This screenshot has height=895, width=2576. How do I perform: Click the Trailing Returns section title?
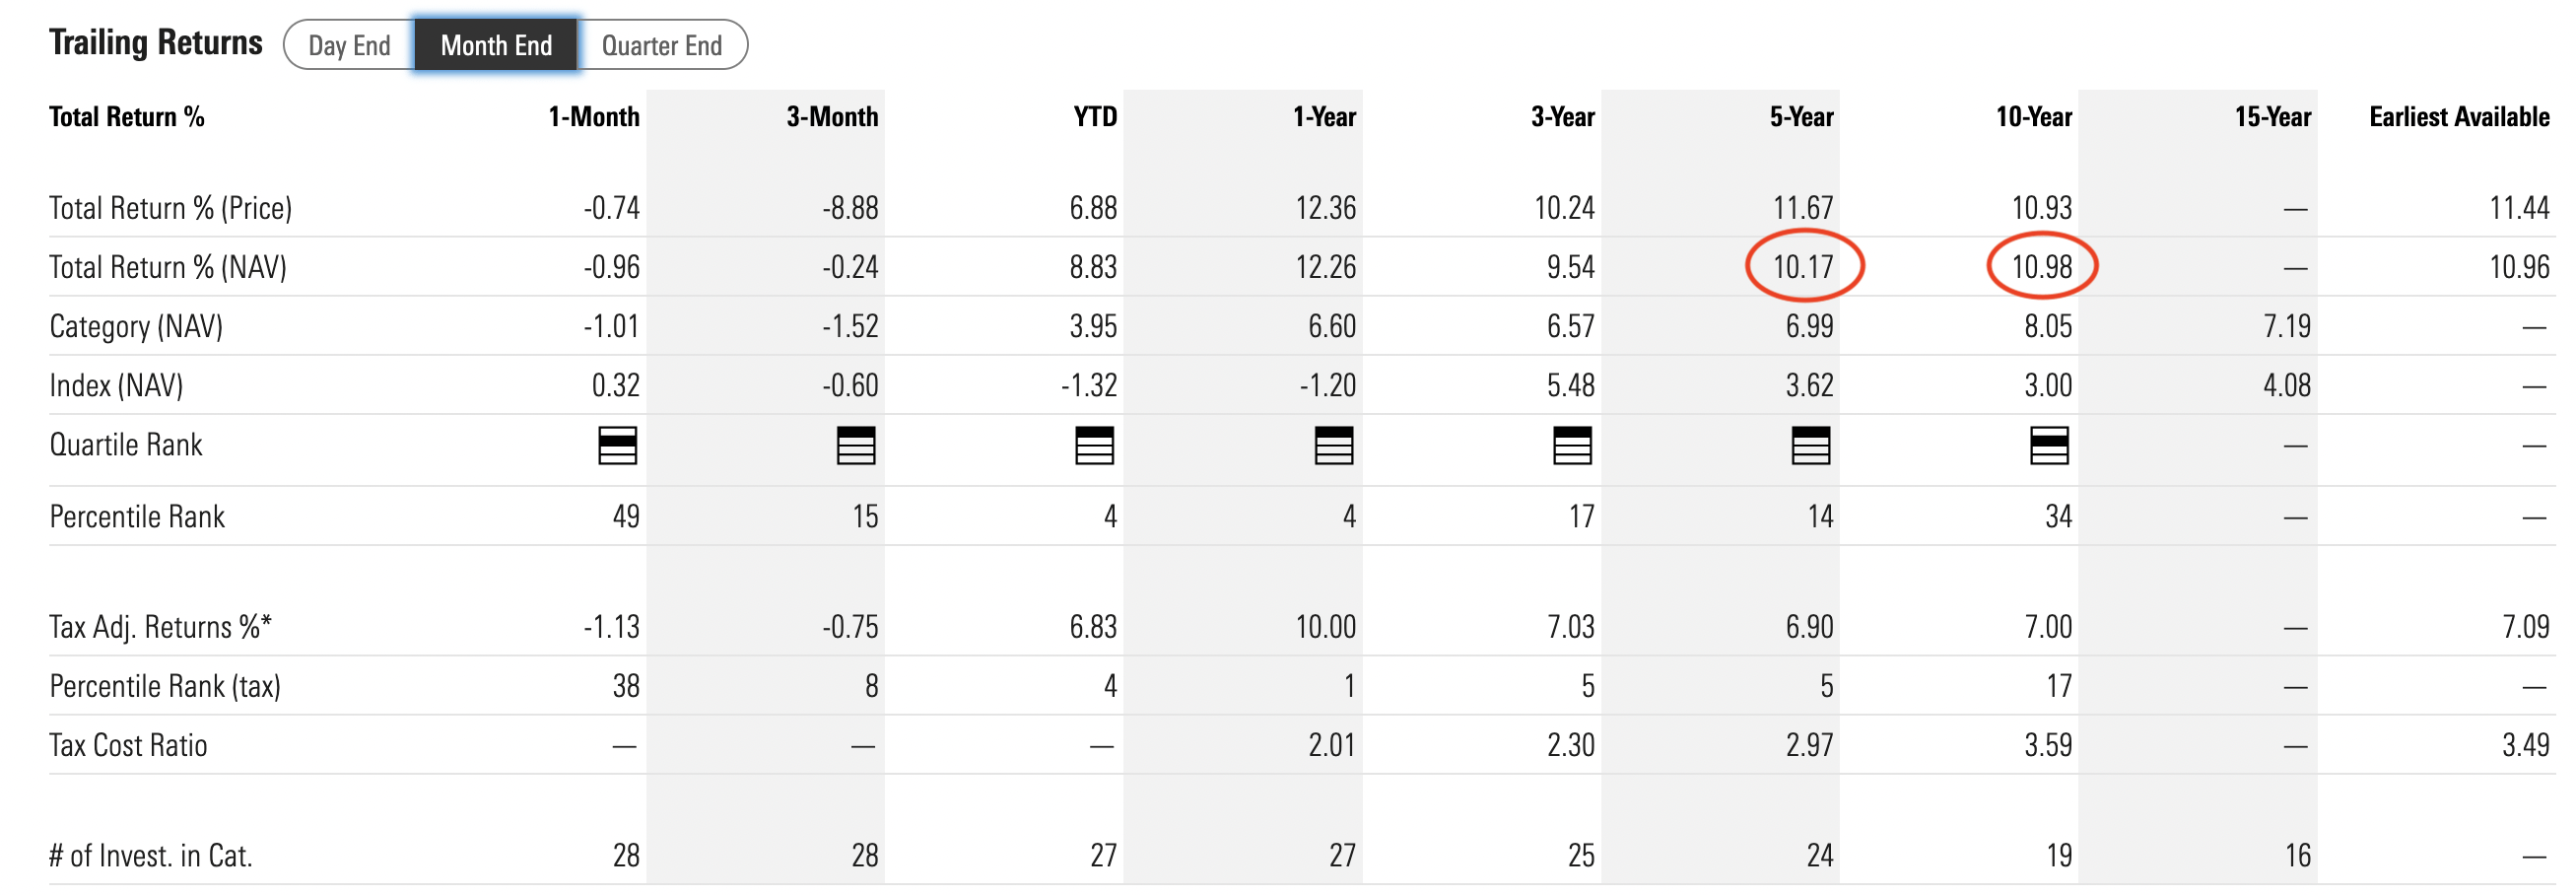click(x=156, y=41)
